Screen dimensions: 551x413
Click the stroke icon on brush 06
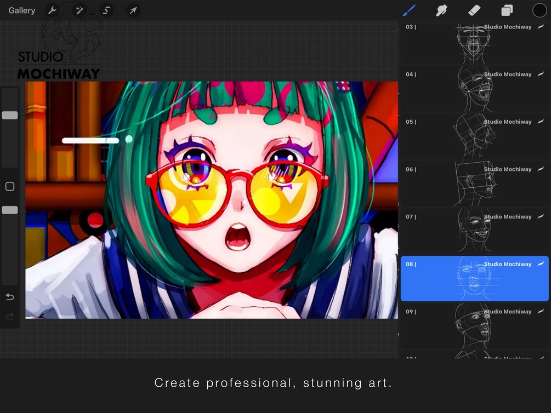pos(541,169)
